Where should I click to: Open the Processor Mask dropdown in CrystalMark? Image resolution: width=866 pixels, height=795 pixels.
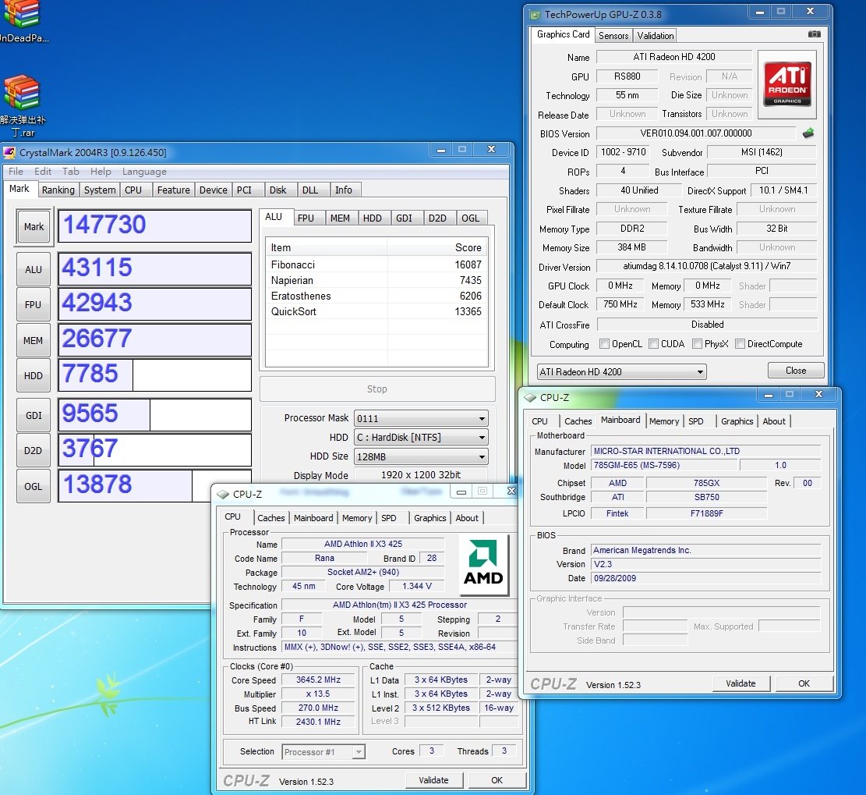(421, 418)
